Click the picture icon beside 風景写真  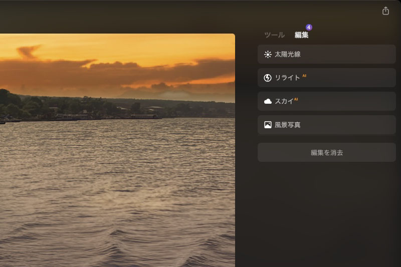(x=268, y=125)
